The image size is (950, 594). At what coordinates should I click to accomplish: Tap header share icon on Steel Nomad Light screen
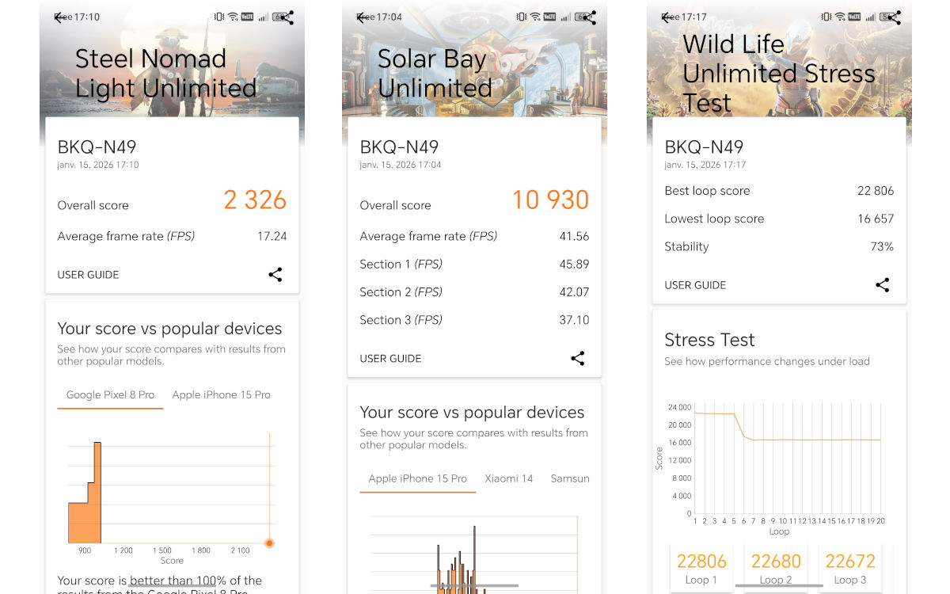(287, 17)
